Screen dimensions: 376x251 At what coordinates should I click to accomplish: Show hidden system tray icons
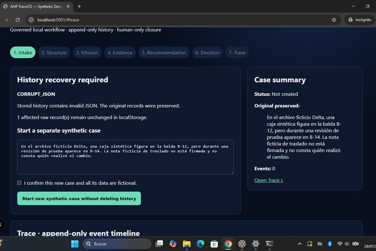tap(299, 244)
